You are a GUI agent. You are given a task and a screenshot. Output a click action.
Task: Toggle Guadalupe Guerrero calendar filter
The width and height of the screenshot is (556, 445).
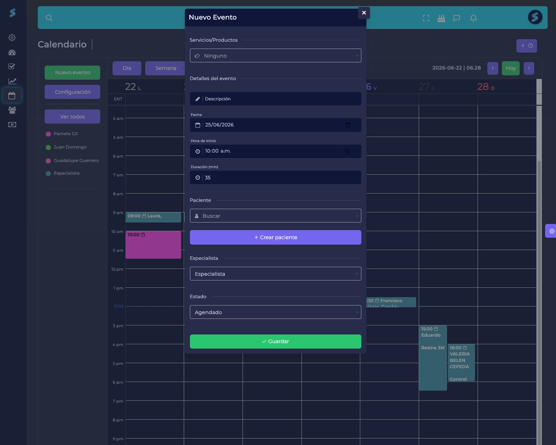pos(72,161)
